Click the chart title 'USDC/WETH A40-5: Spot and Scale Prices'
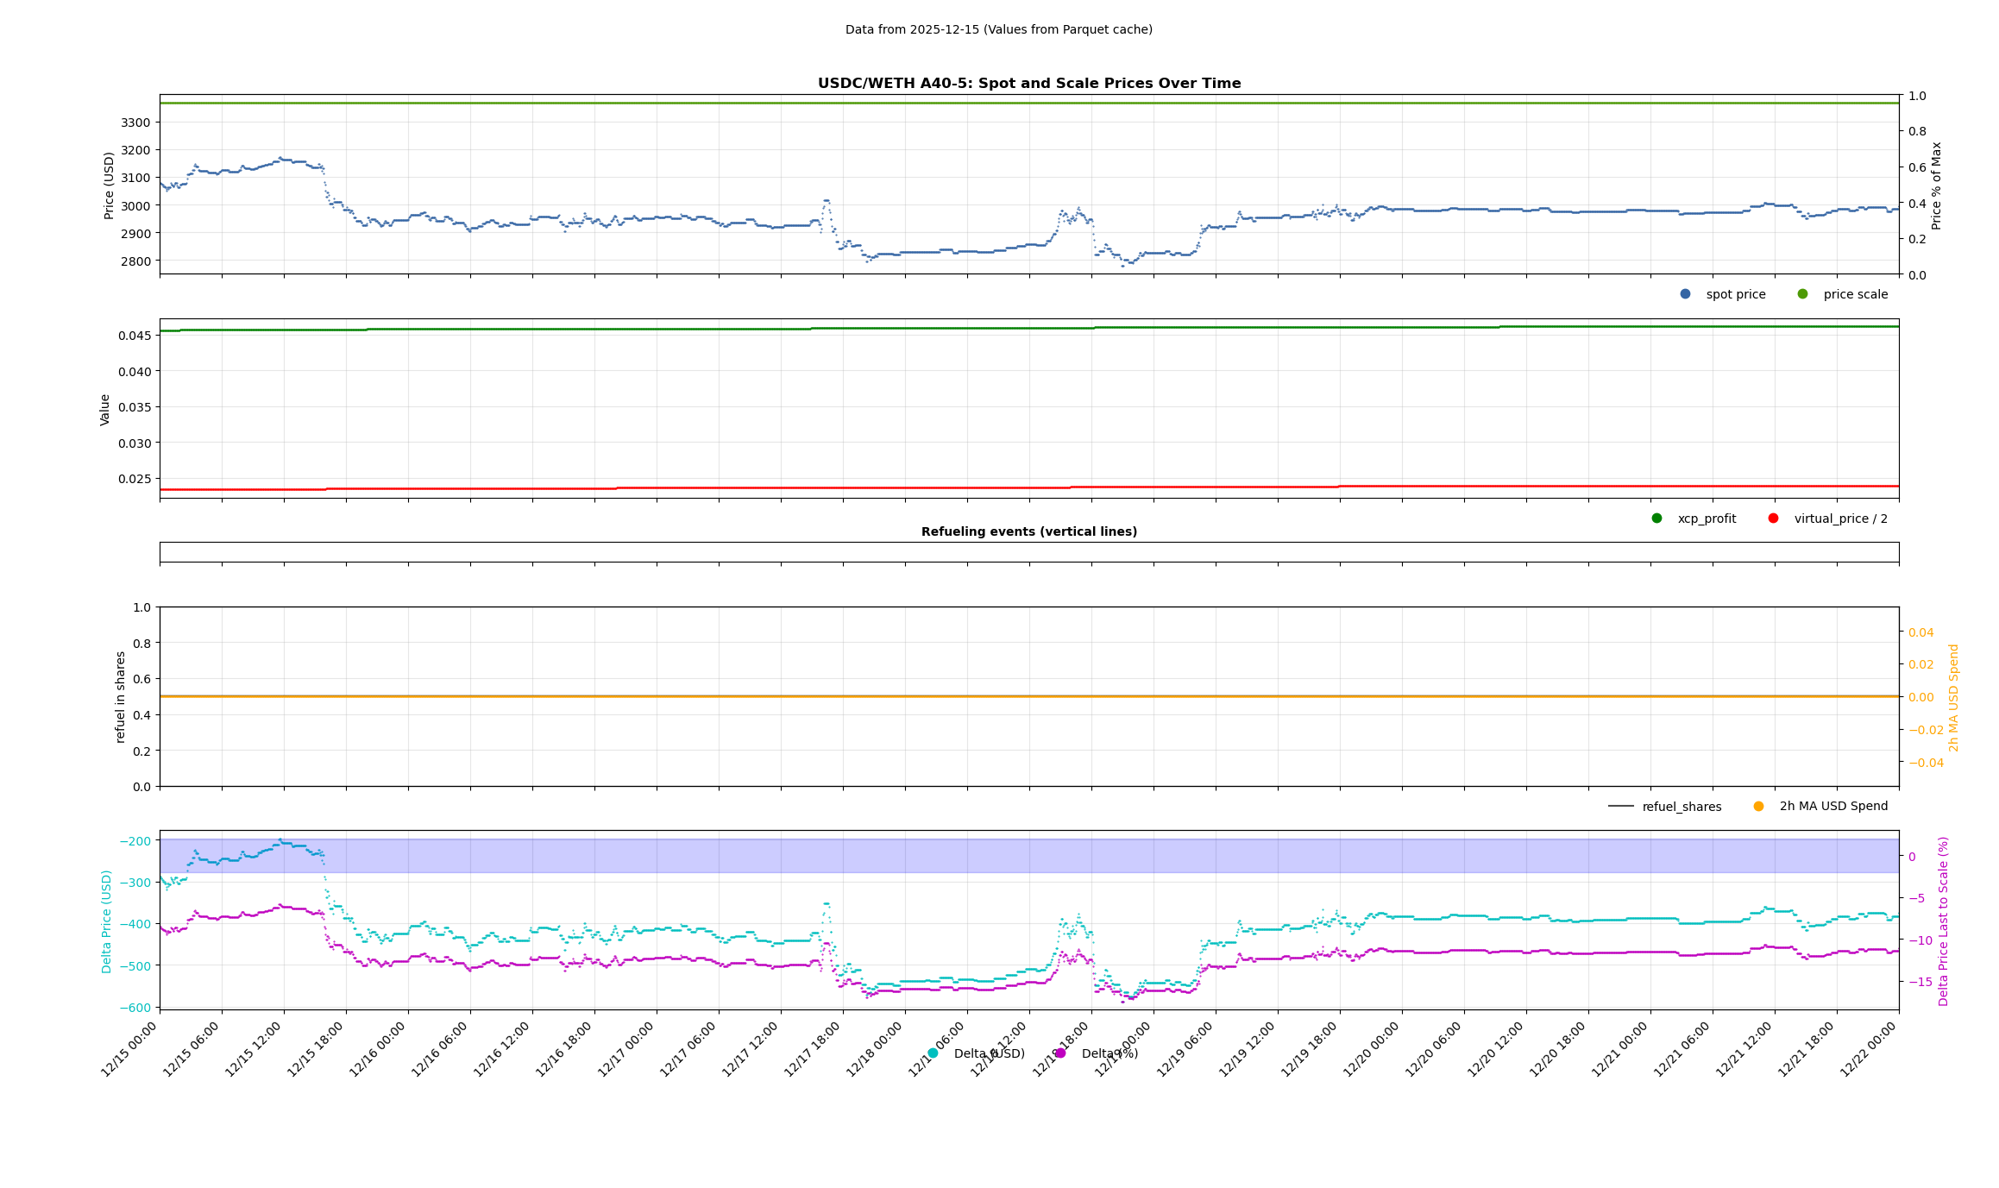This screenshot has height=1188, width=1999. tap(1028, 84)
